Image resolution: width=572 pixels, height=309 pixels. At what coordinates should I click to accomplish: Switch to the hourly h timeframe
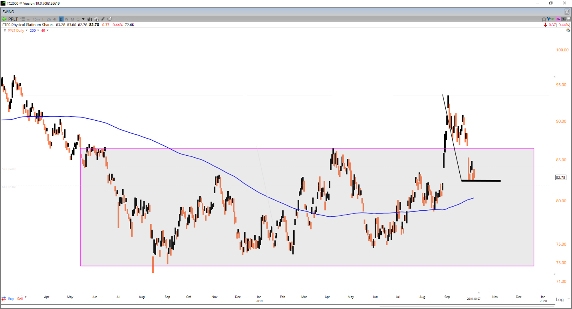[x=43, y=19]
